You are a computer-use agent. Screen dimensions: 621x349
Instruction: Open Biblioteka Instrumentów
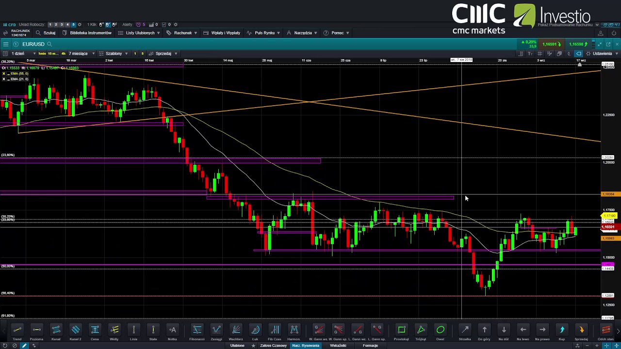(87, 33)
